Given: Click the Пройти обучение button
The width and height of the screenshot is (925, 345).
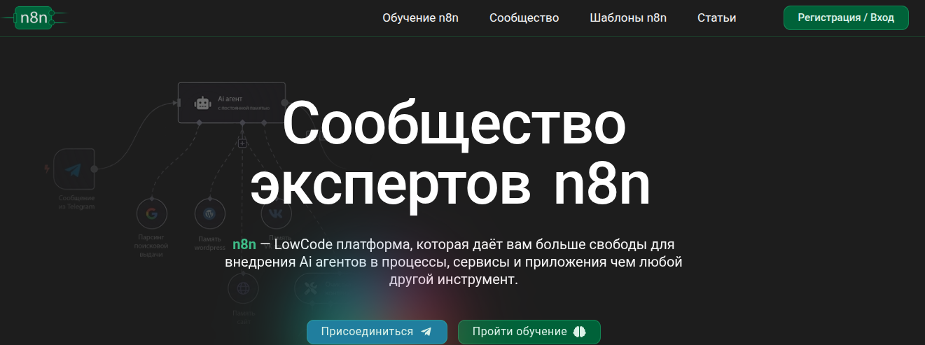Looking at the screenshot, I should coord(529,332).
